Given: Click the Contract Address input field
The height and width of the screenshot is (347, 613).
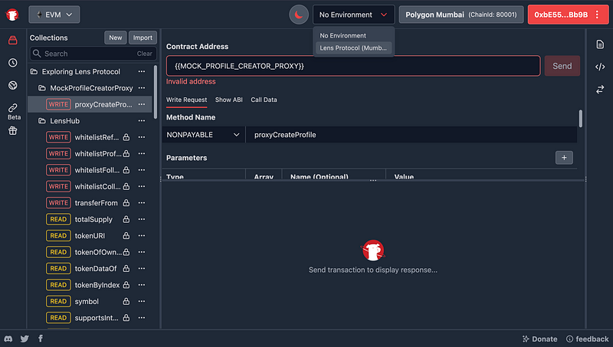Looking at the screenshot, I should (x=352, y=66).
